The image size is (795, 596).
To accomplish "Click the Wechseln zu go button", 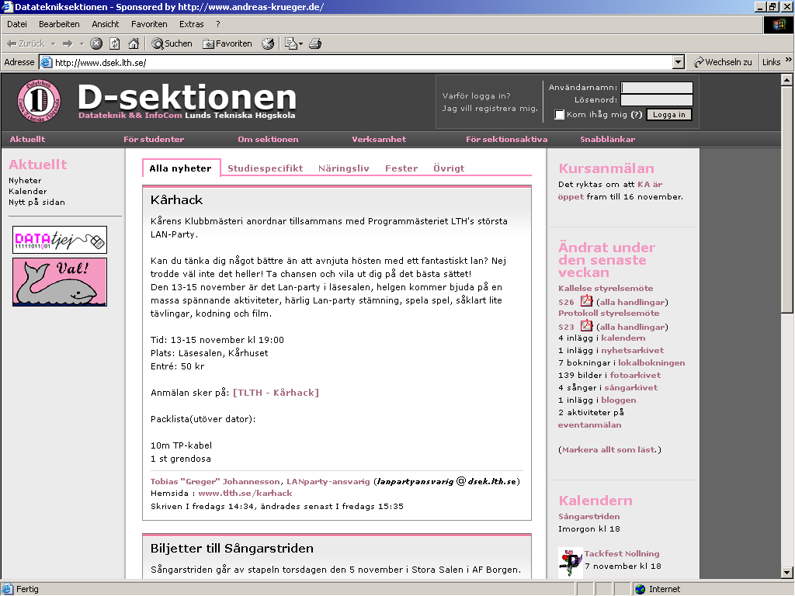I will (723, 62).
